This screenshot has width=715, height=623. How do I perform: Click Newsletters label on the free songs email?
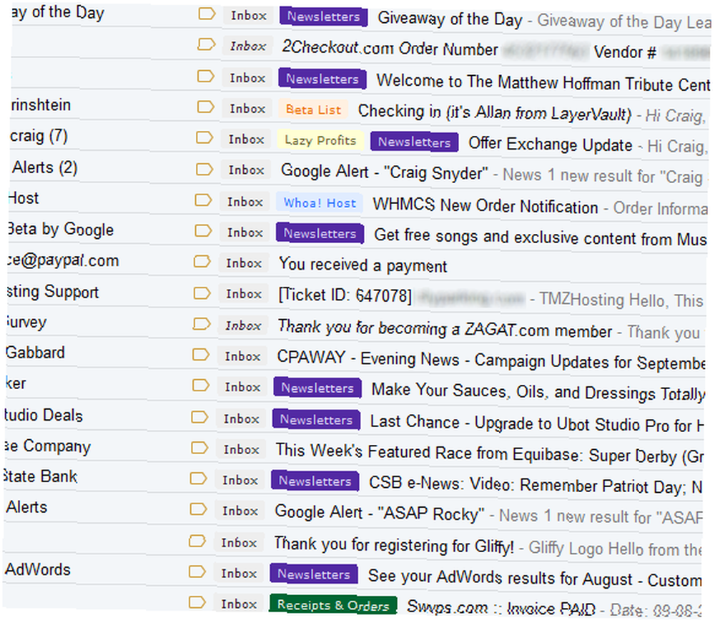[x=320, y=233]
